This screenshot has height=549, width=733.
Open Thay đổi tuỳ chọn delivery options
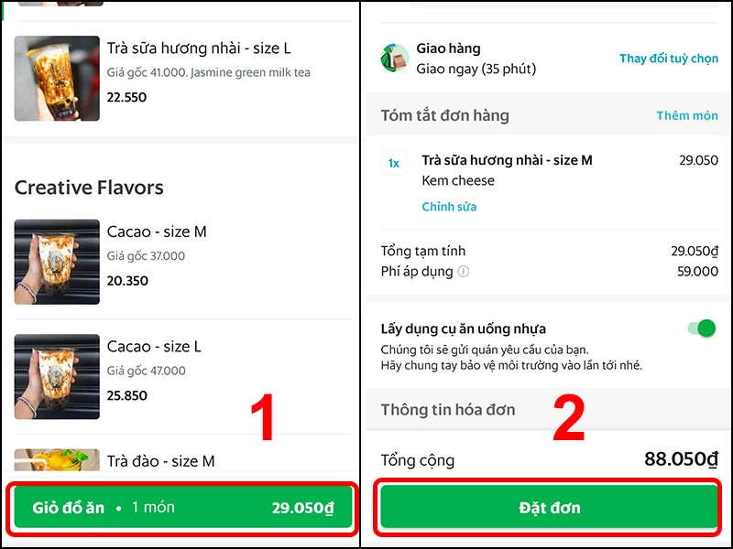(x=668, y=57)
